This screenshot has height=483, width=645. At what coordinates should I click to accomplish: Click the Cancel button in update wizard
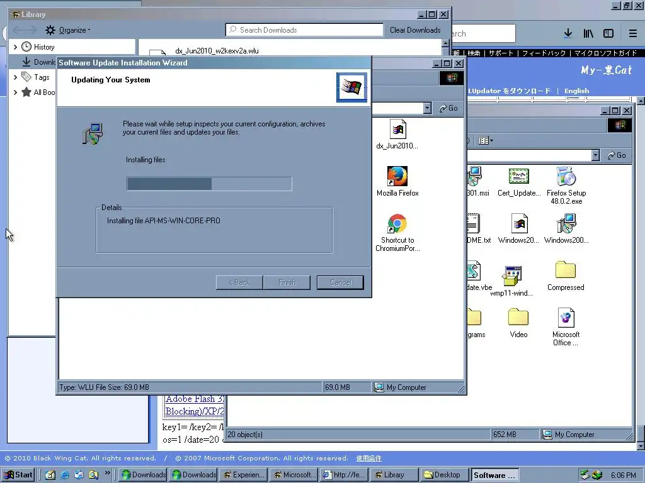[340, 282]
